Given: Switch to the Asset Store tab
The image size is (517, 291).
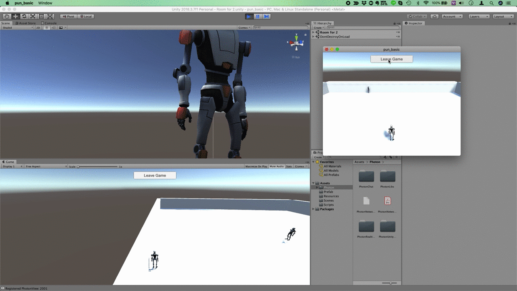Looking at the screenshot, I should pos(26,23).
